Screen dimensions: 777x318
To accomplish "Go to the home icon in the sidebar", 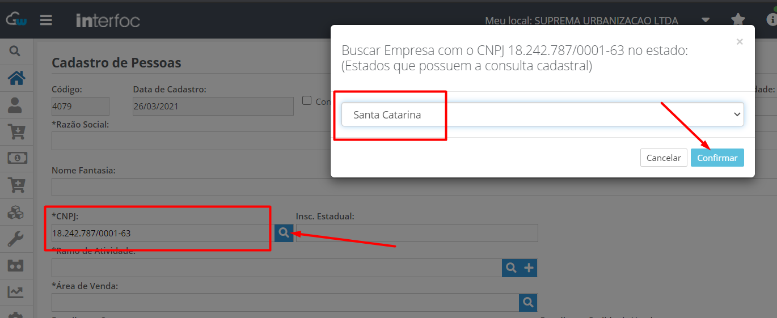I will click(x=16, y=78).
